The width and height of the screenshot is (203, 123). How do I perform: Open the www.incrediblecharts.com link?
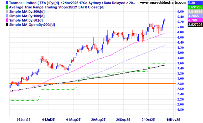point(163,2)
